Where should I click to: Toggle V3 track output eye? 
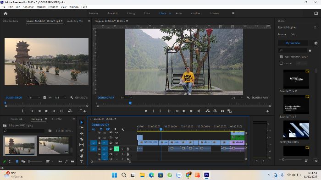pos(116,133)
